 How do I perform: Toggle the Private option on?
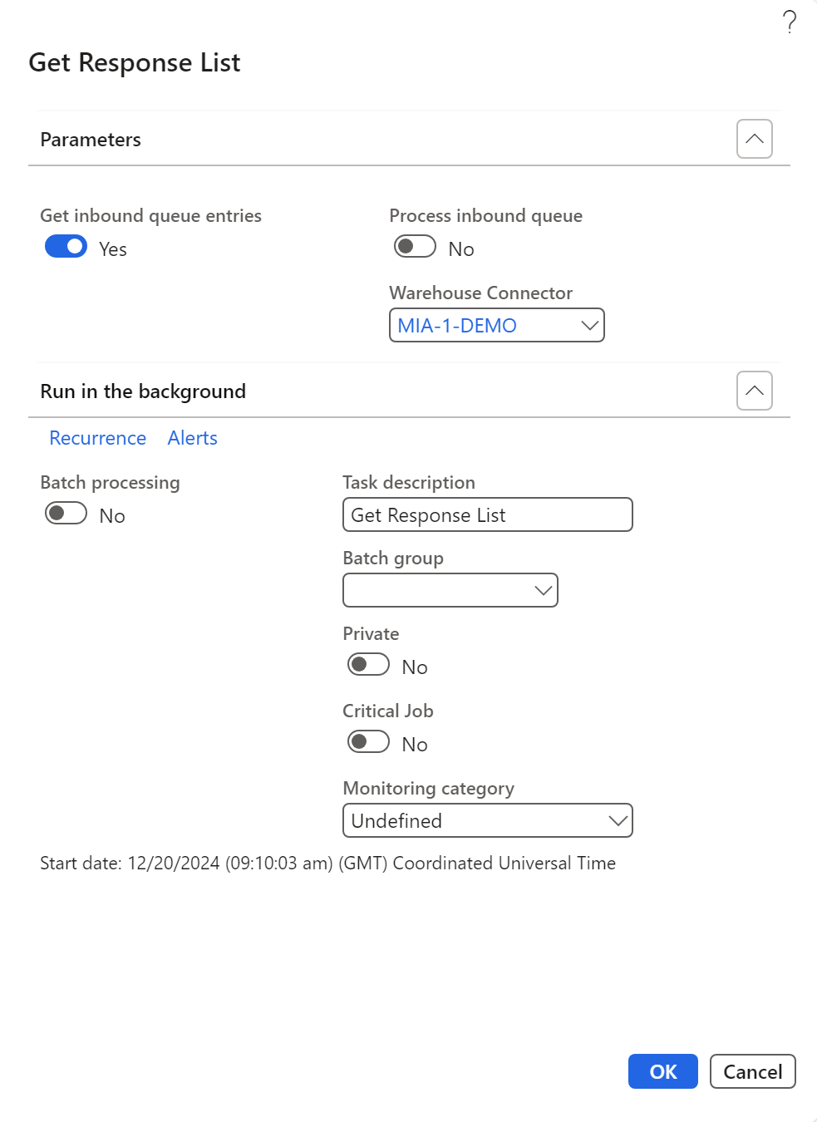point(368,665)
